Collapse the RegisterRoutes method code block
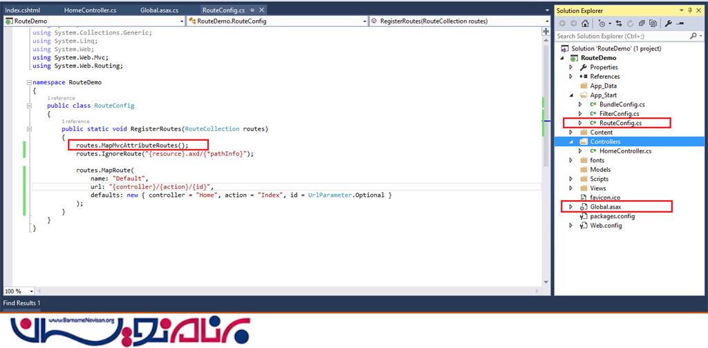This screenshot has height=348, width=708. tap(29, 129)
